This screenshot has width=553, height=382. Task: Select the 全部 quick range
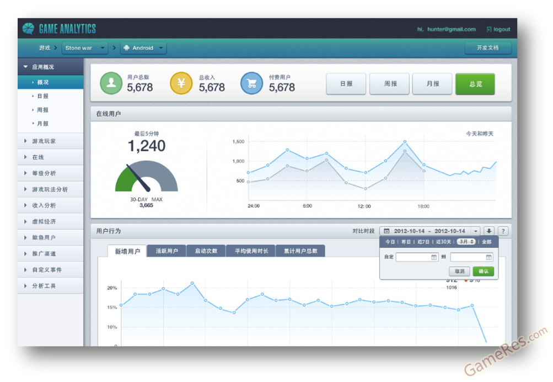point(487,242)
